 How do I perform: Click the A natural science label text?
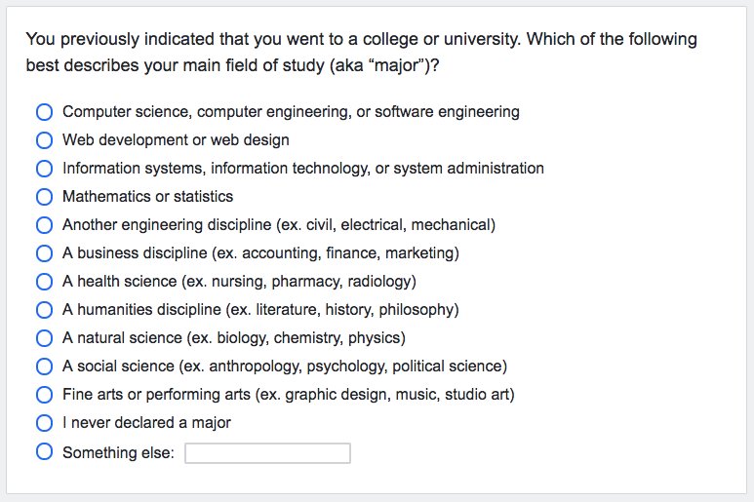point(233,338)
